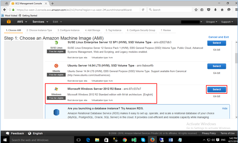Click the site identity lock icon
This screenshot has width=238, height=143.
(x=13, y=10)
